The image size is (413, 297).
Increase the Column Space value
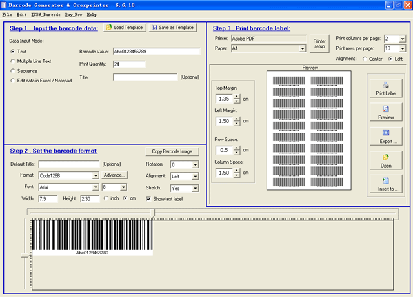pyautogui.click(x=237, y=171)
